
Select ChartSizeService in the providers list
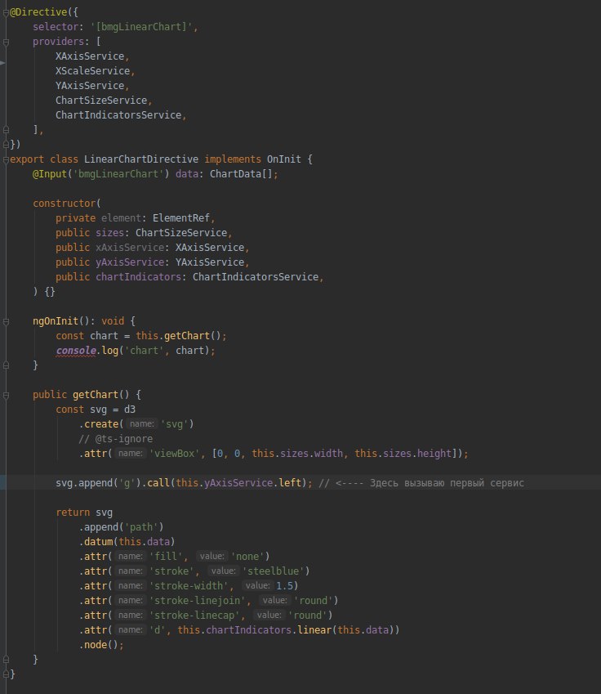pos(101,101)
